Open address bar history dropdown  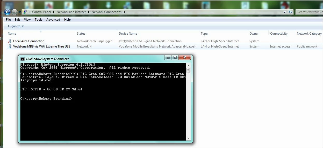[284, 12]
